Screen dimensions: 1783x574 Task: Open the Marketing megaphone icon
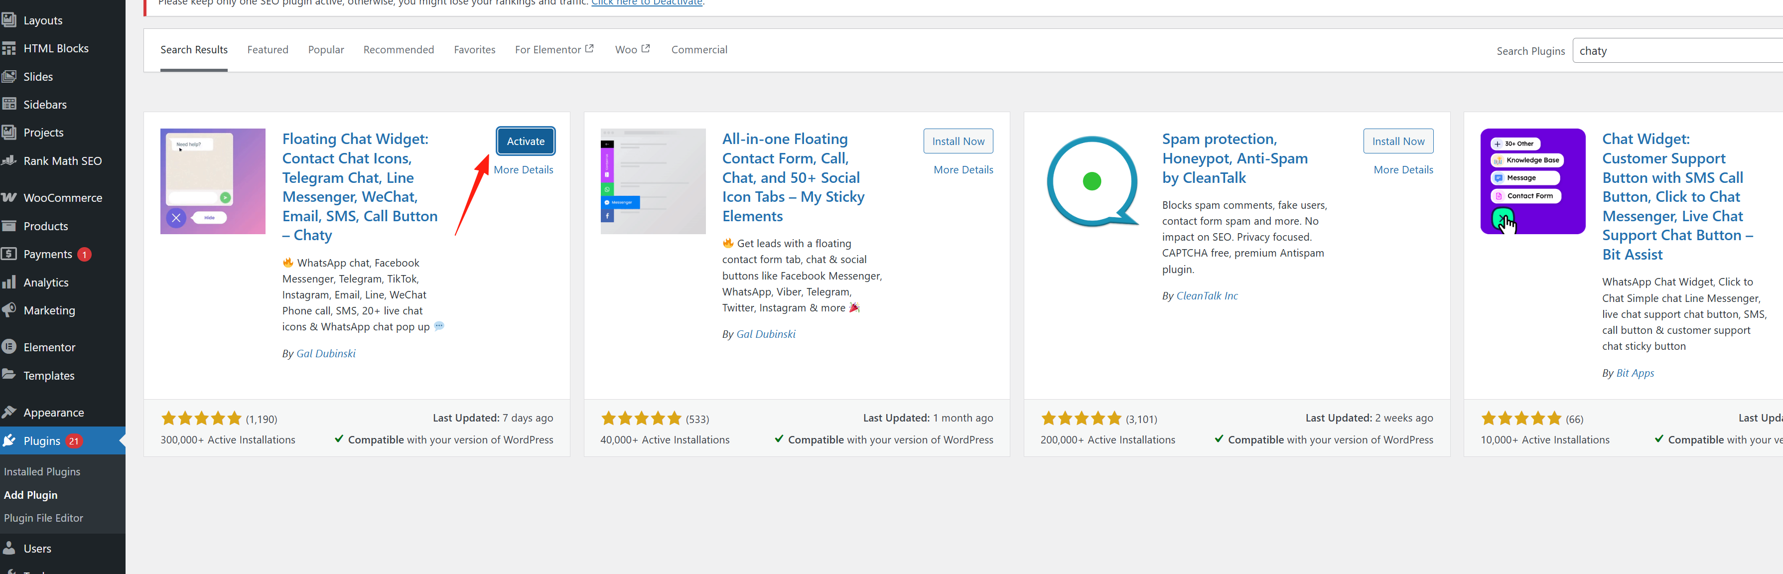click(x=9, y=309)
